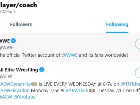Follow All Elite Wrestling using its rounded button
The width and height of the screenshot is (140, 105).
click(137, 73)
